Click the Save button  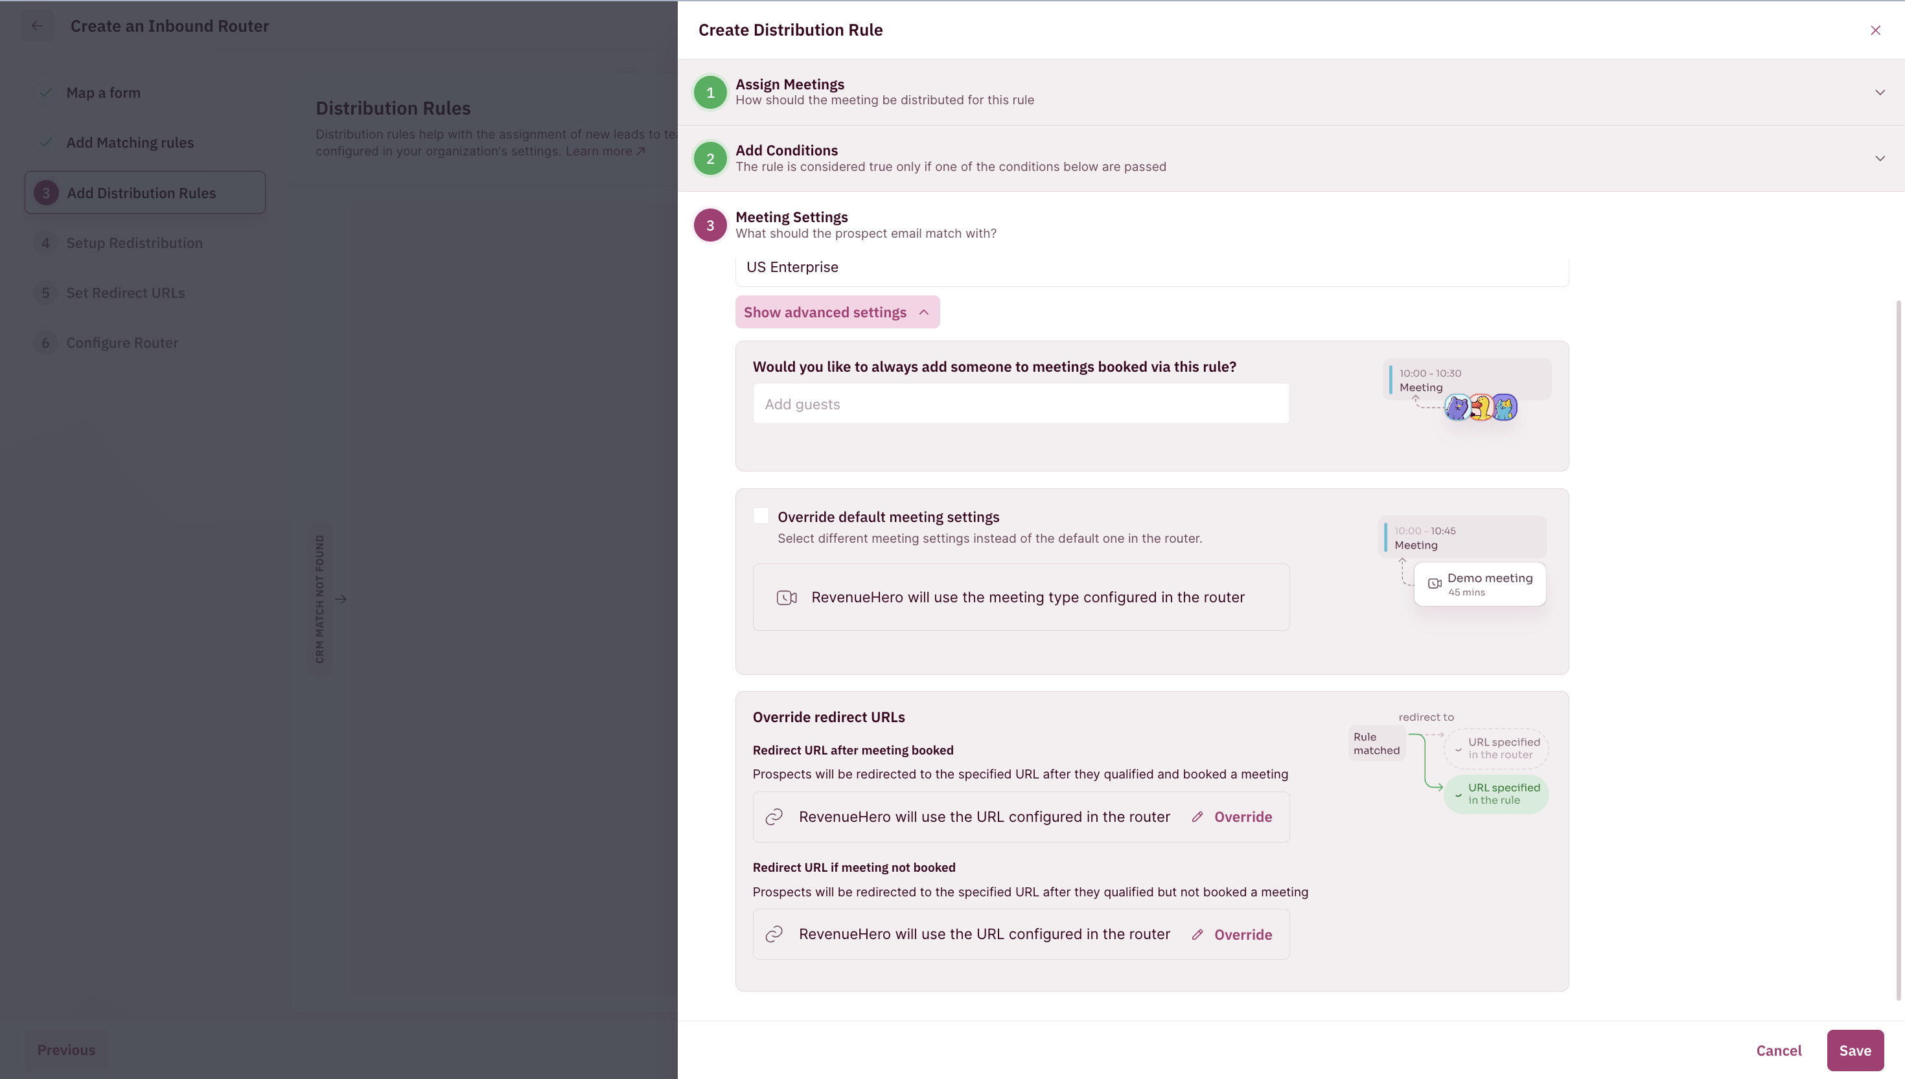[x=1854, y=1050]
